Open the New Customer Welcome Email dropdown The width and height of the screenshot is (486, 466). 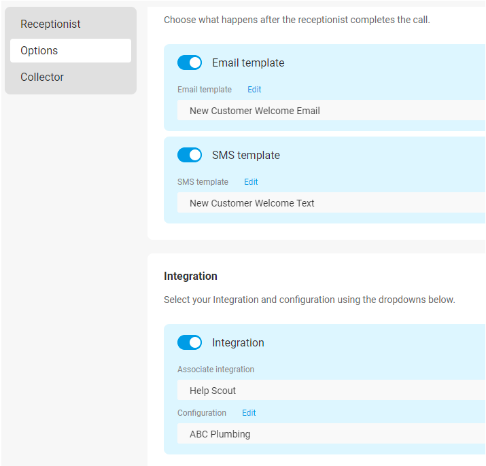[x=331, y=110]
